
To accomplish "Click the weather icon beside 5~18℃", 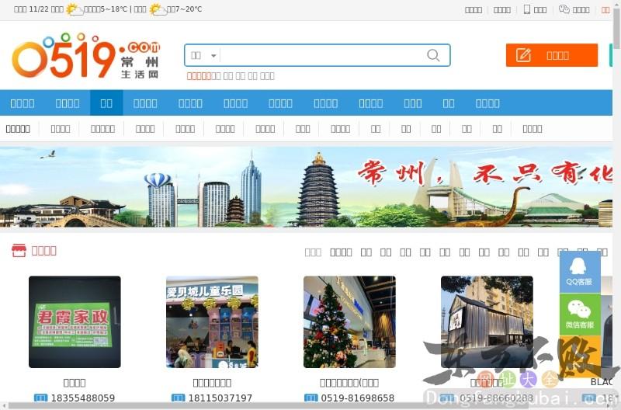I will 74,9.
